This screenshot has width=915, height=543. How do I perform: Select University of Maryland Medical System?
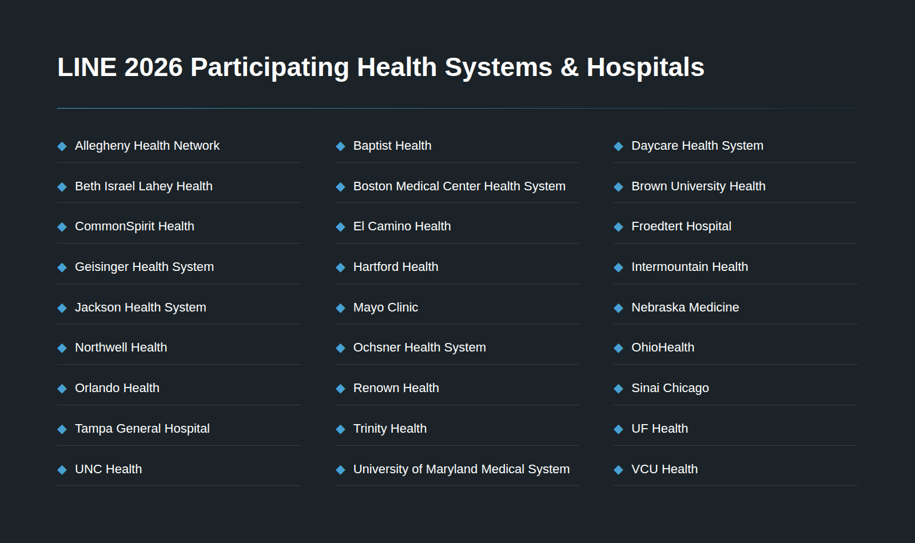coord(457,469)
